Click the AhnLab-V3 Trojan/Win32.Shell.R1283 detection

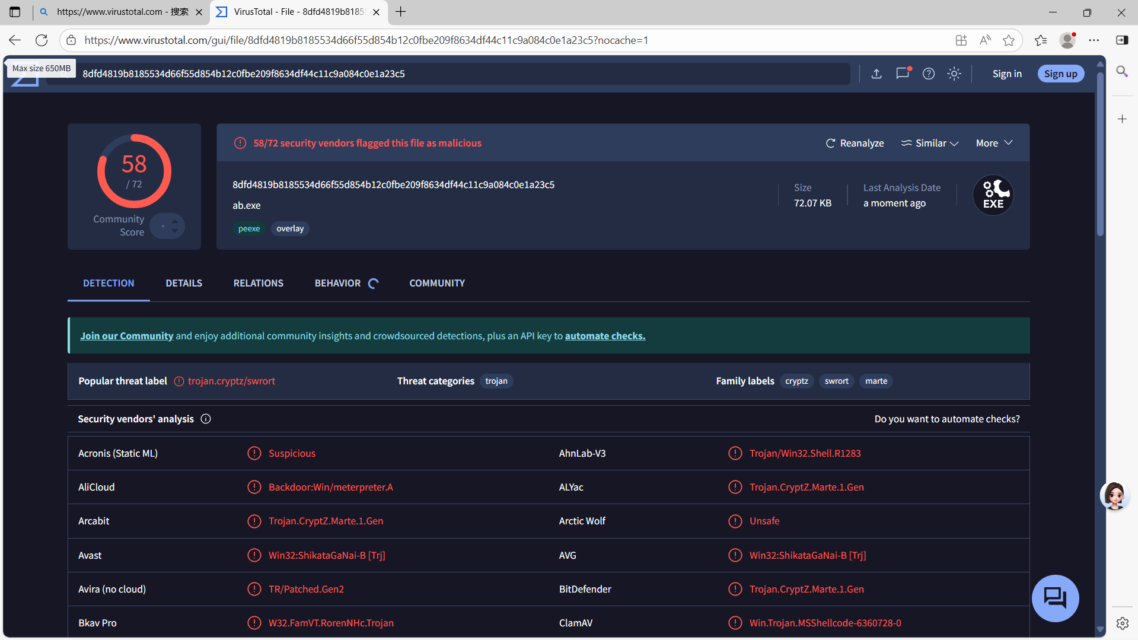(805, 453)
